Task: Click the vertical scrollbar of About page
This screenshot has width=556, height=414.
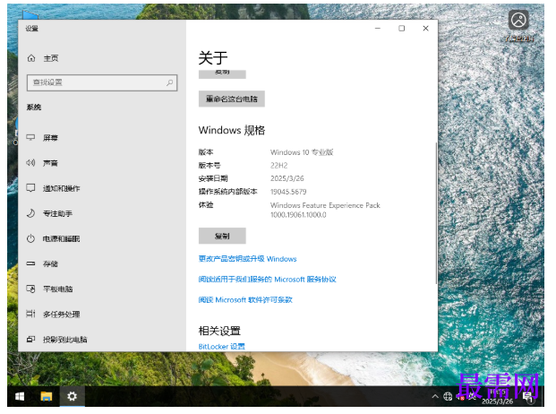Action: pyautogui.click(x=436, y=213)
